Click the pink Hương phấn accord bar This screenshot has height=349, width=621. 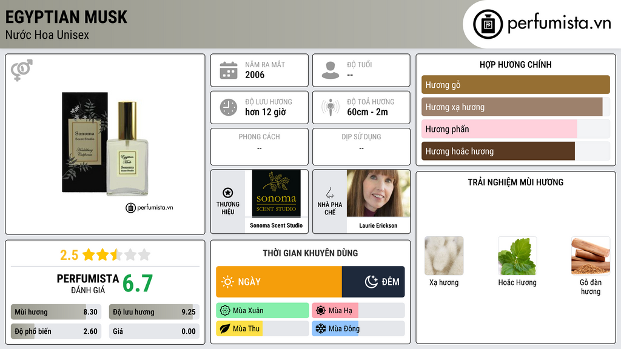click(x=515, y=129)
